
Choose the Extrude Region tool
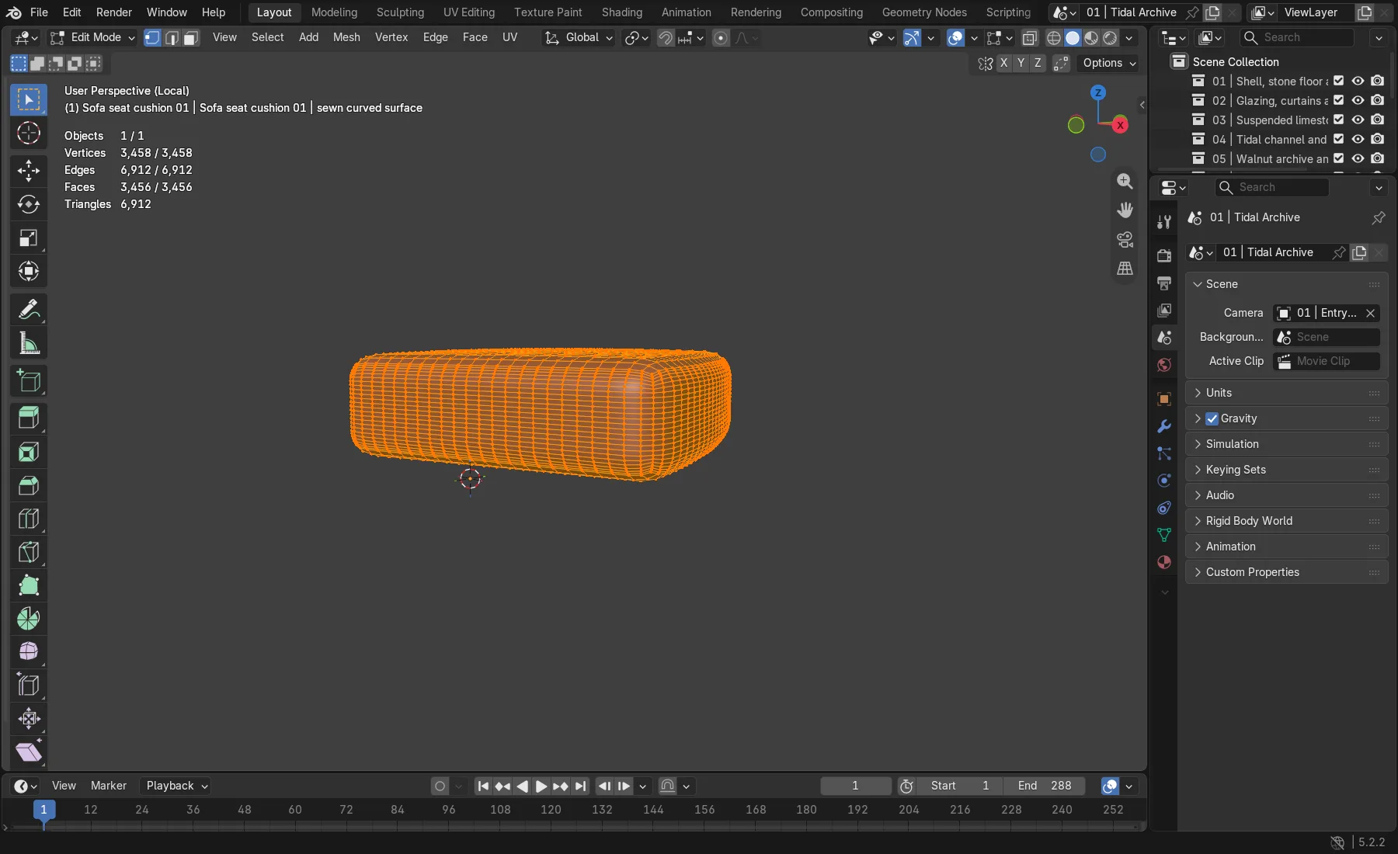29,418
